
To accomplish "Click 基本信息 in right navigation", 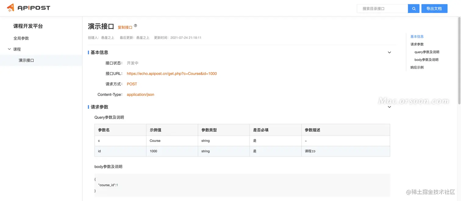I will pos(417,36).
